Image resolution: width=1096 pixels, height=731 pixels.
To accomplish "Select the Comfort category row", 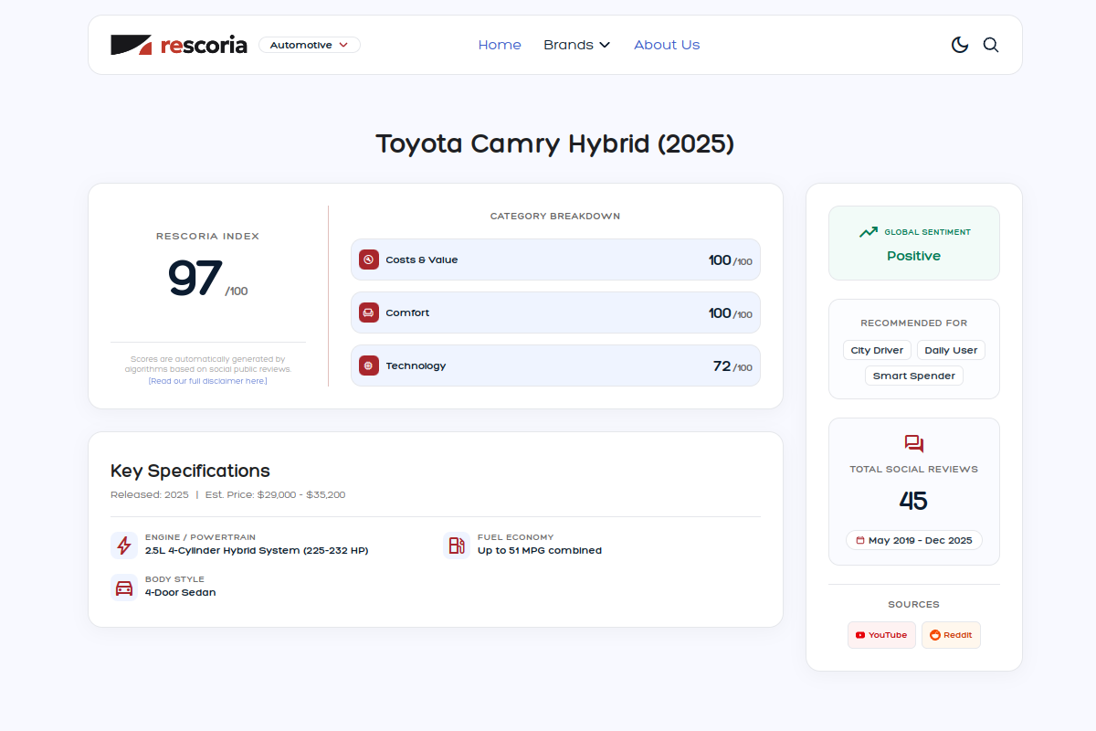I will point(555,313).
